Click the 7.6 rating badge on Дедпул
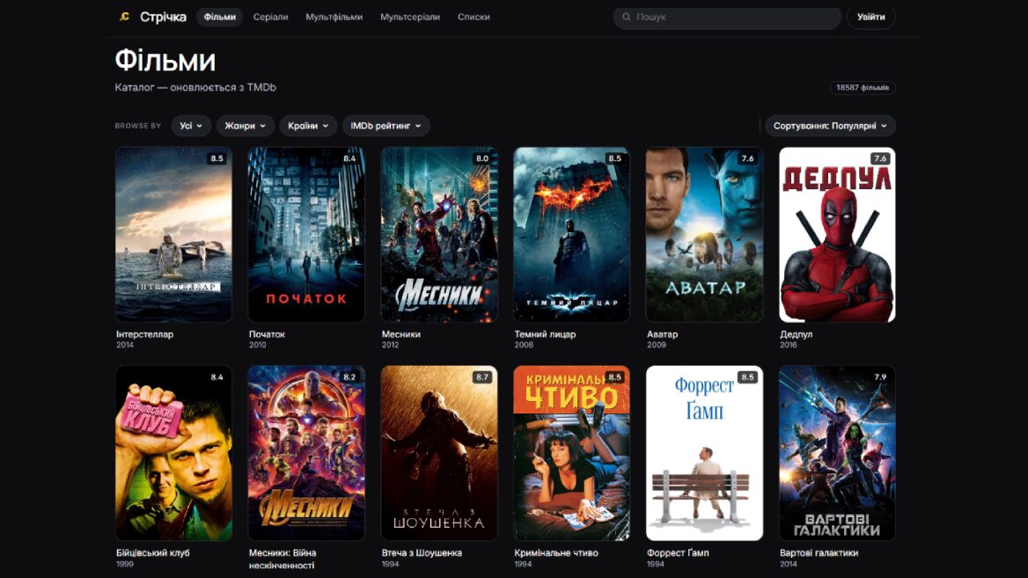1028x578 pixels. coord(880,158)
